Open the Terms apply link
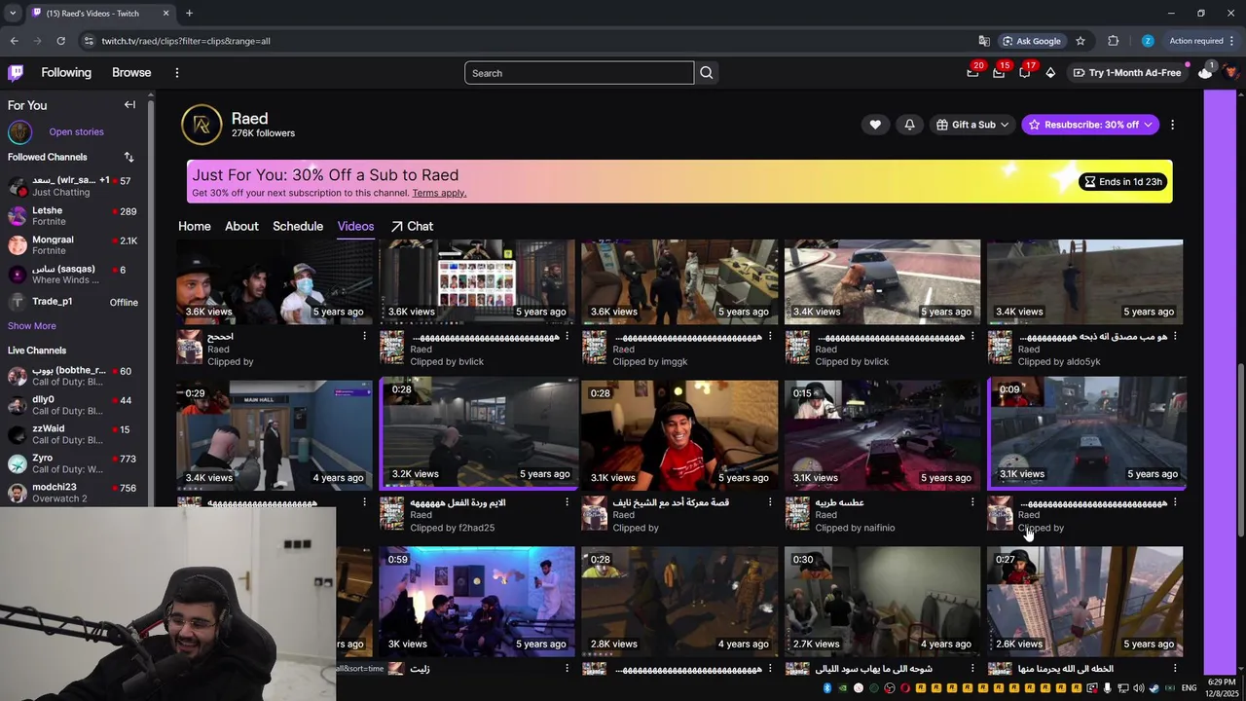This screenshot has height=701, width=1246. (x=439, y=193)
